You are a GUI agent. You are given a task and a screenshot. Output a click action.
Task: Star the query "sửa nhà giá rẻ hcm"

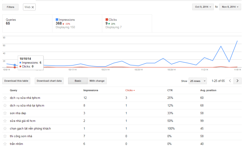[x=5, y=121]
